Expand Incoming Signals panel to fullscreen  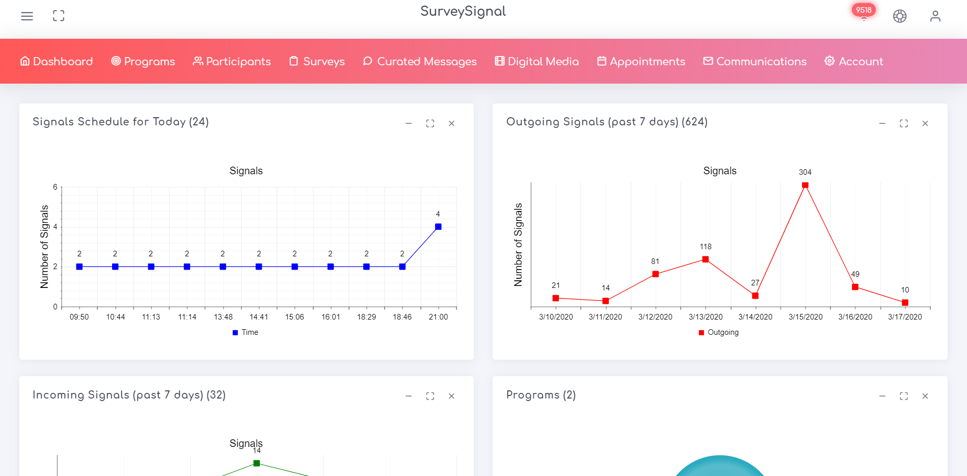coord(430,396)
